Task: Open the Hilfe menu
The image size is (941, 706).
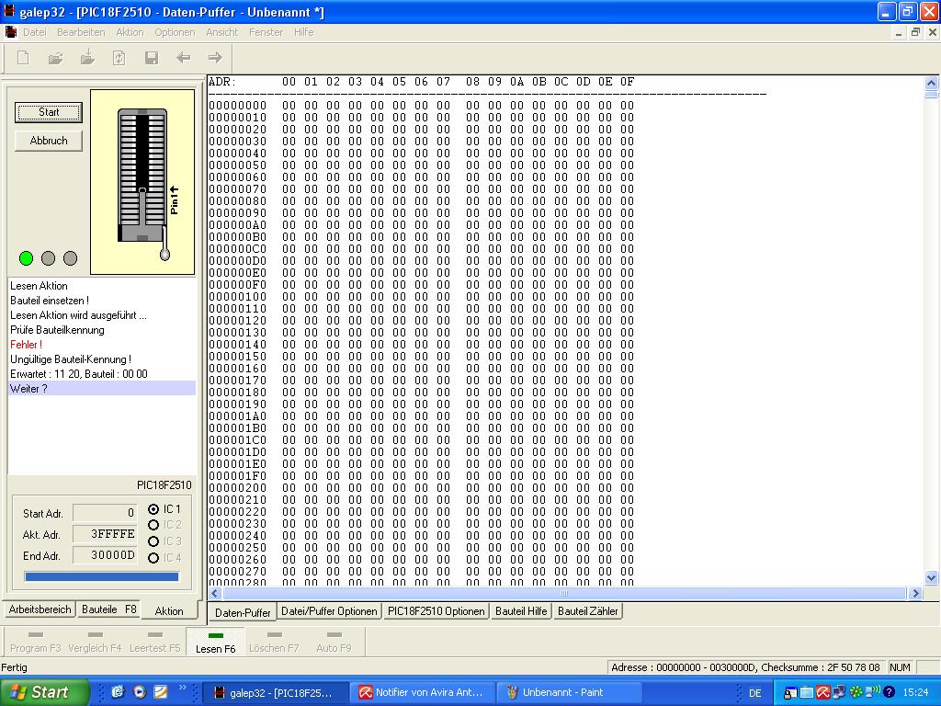Action: [303, 32]
